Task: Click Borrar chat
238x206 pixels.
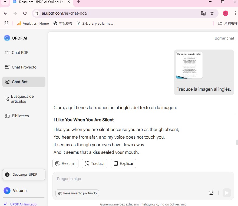Action: [224, 38]
